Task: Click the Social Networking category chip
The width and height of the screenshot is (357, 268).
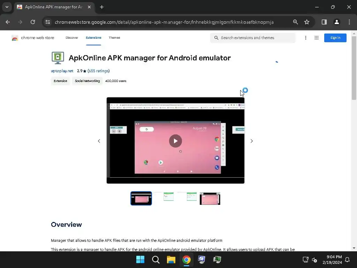Action: 87,81
